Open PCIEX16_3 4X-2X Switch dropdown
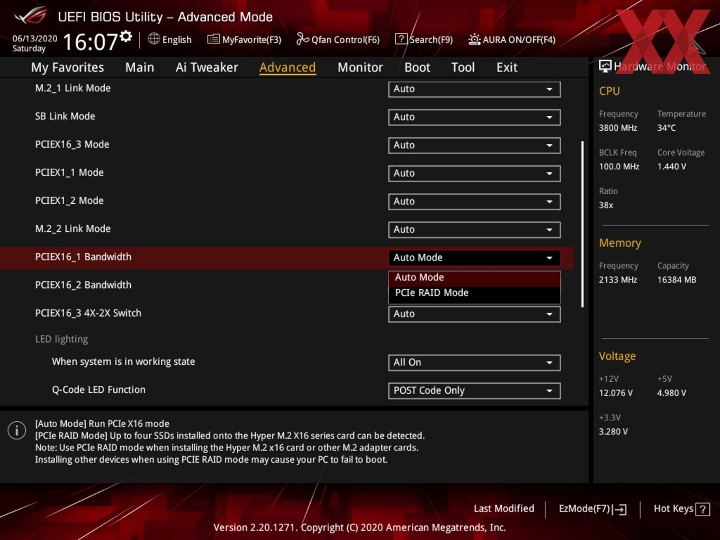 pyautogui.click(x=474, y=314)
